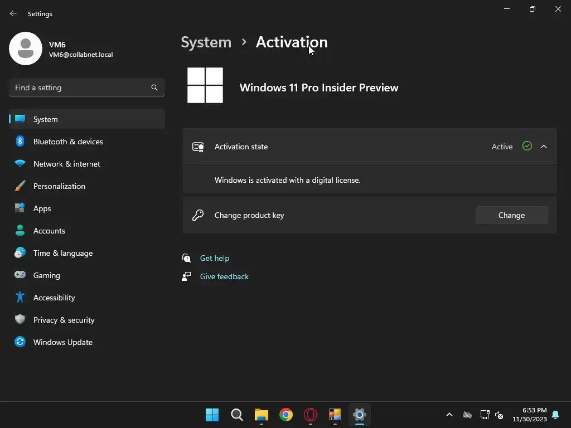Viewport: 571px width, 428px height.
Task: Click the OneDrive cloud tray icon
Action: point(467,415)
